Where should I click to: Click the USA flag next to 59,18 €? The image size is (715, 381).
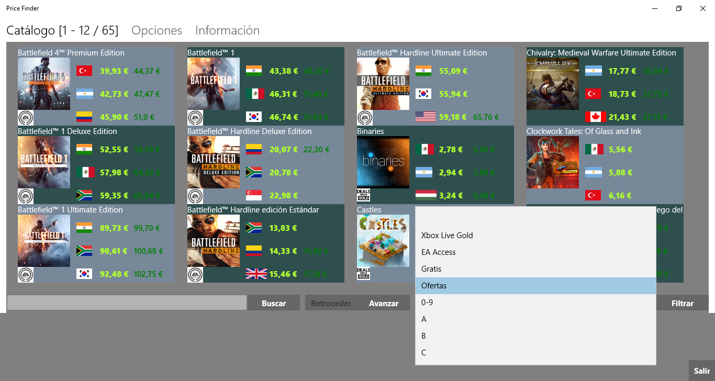[x=426, y=117]
